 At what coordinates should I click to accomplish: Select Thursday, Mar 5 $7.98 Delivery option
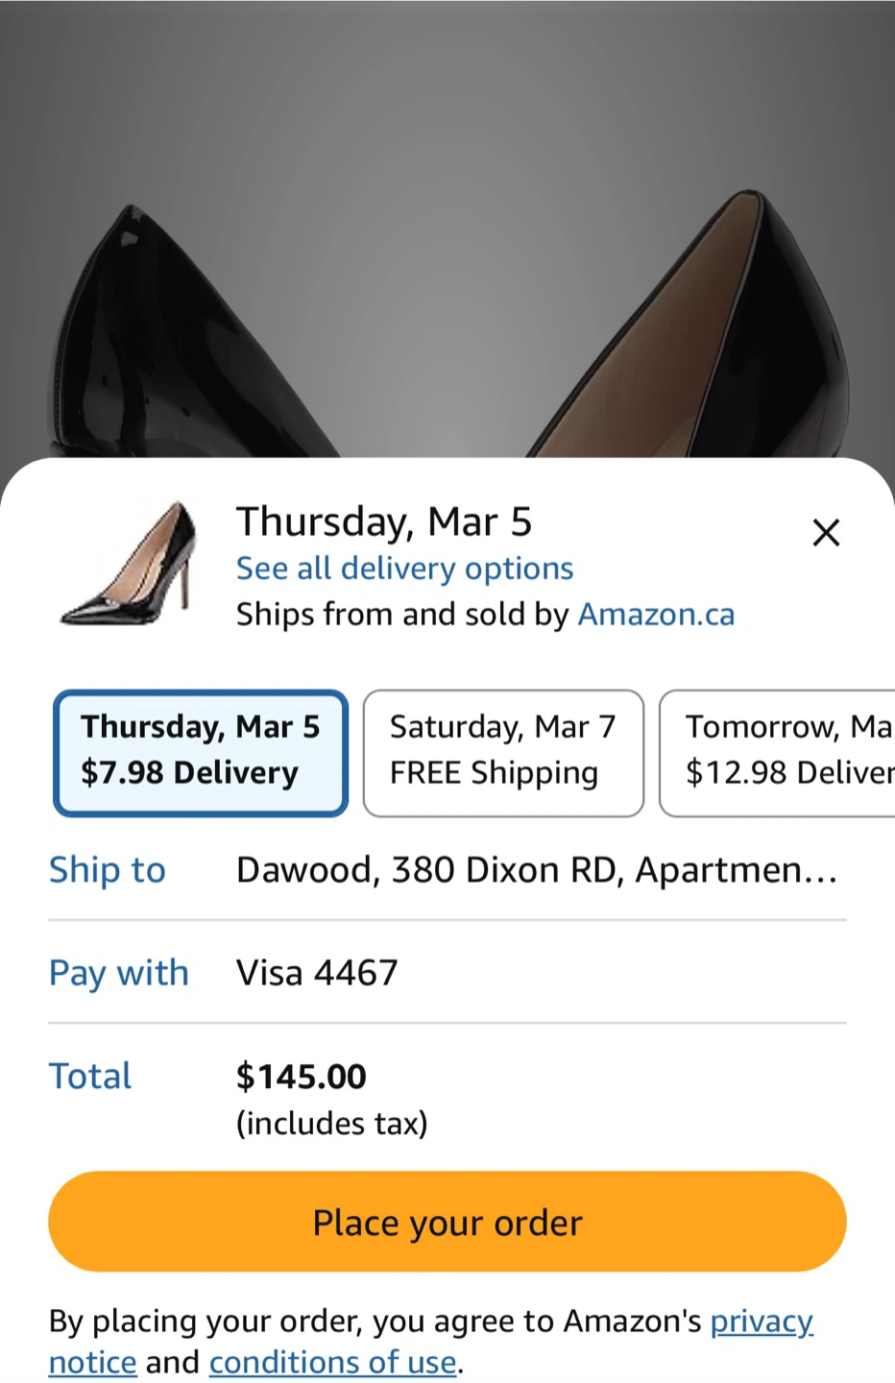tap(201, 753)
